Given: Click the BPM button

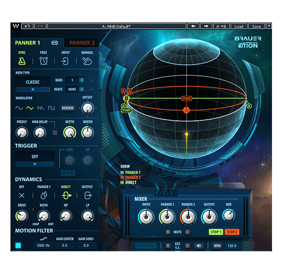Looking at the screenshot, I should pos(217,246).
